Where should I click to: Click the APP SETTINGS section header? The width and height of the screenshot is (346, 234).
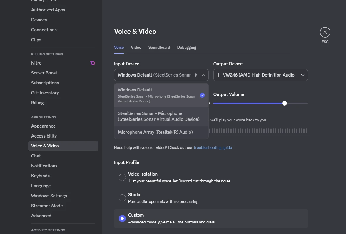[x=44, y=117]
